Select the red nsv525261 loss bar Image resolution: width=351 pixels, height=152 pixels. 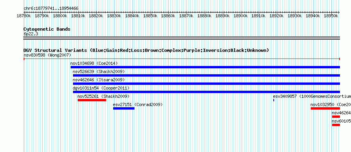tap(92, 100)
